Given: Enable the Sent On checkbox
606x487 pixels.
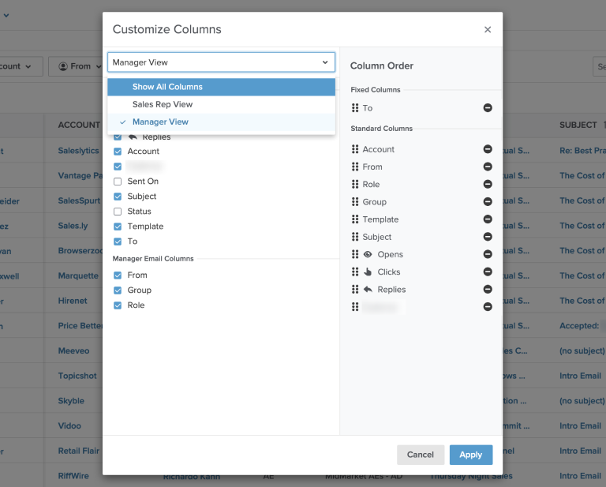Looking at the screenshot, I should tap(118, 182).
